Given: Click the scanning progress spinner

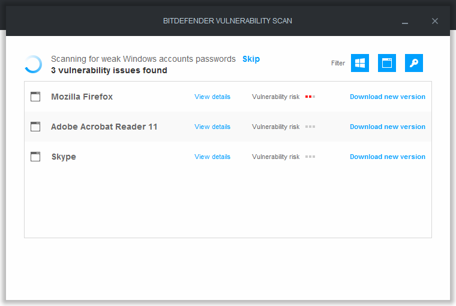Looking at the screenshot, I should click(x=33, y=64).
